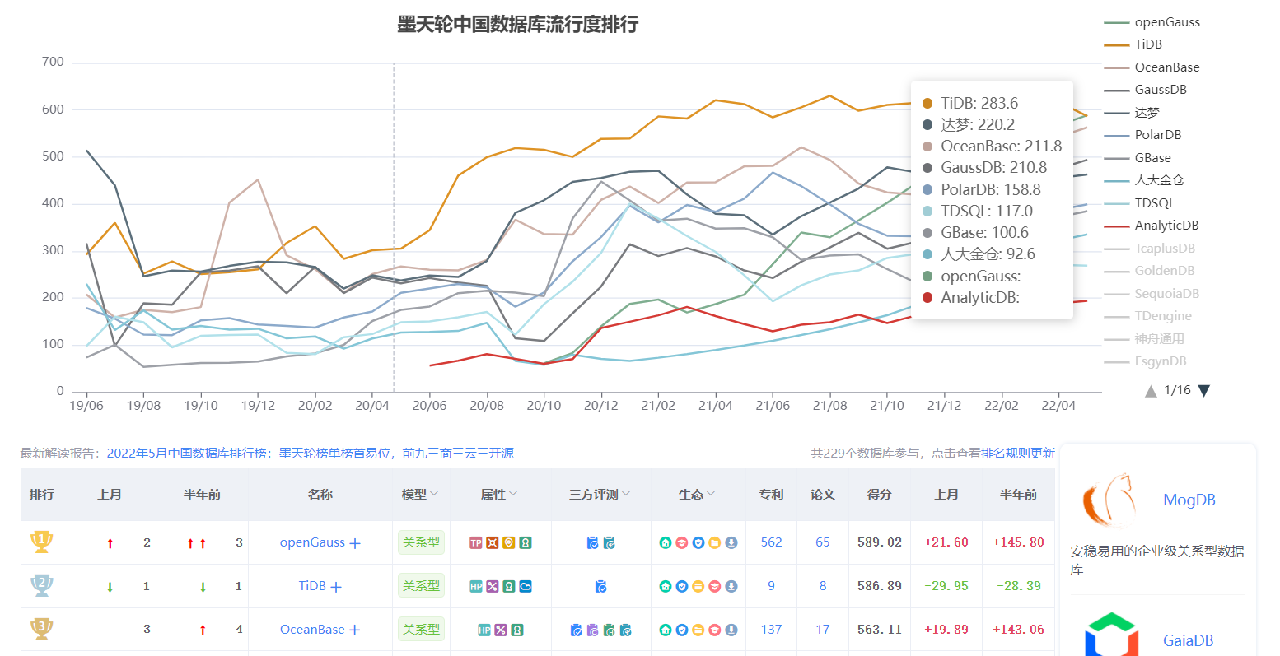This screenshot has height=656, width=1280.
Task: Click the 专利 column header
Action: click(771, 495)
